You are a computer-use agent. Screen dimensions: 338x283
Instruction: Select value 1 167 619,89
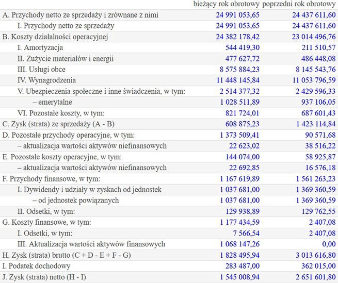coord(240,179)
